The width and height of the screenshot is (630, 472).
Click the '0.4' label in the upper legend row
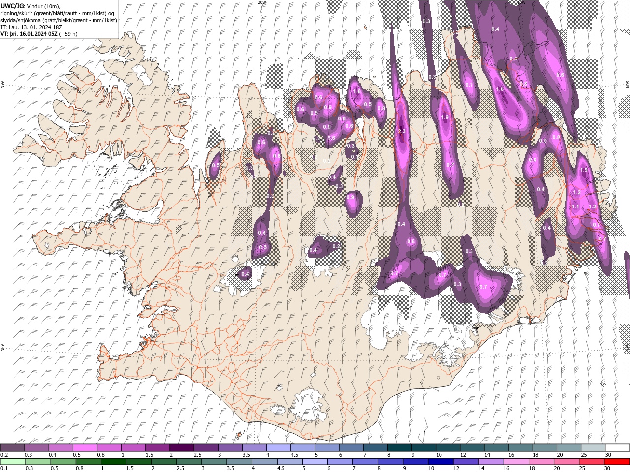[52, 455]
